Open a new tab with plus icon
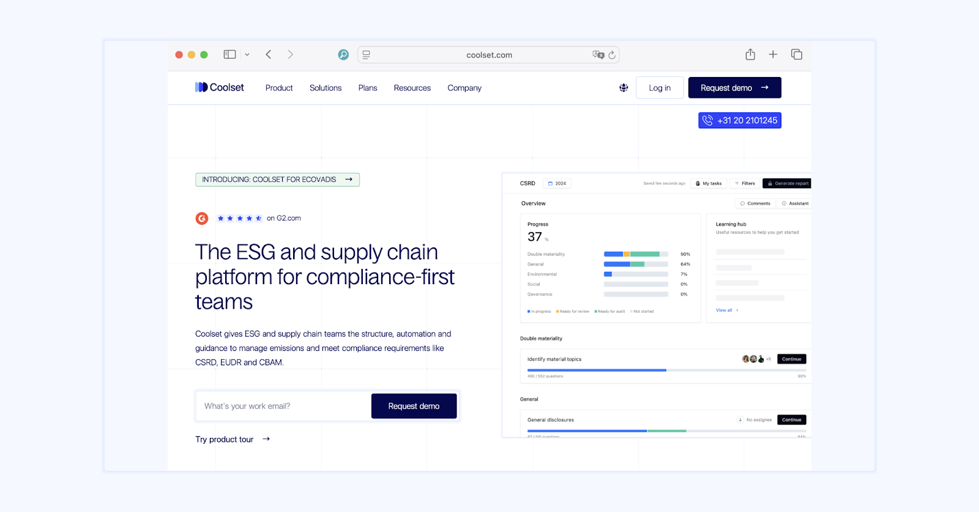This screenshot has height=512, width=979. 773,54
